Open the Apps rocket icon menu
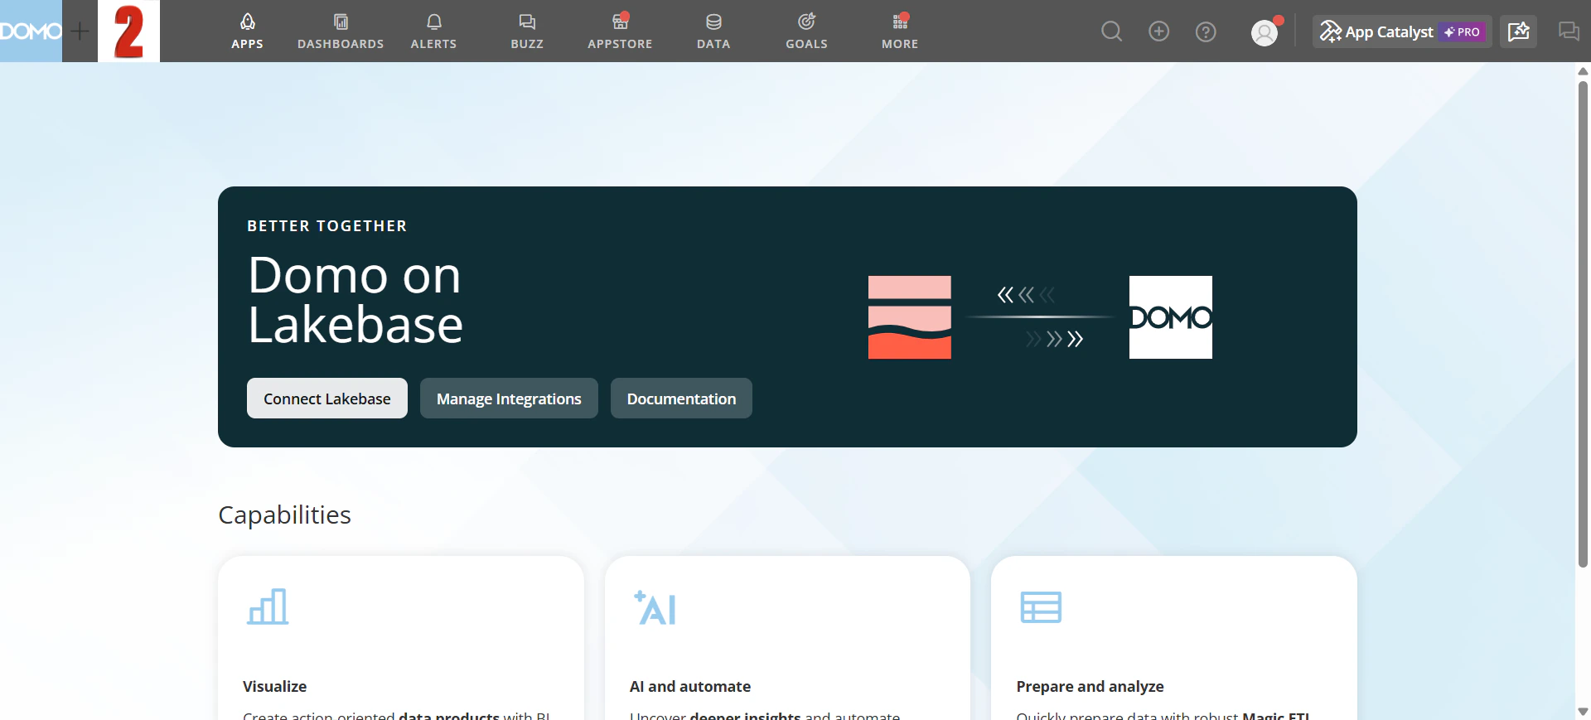Image resolution: width=1591 pixels, height=720 pixels. [247, 31]
